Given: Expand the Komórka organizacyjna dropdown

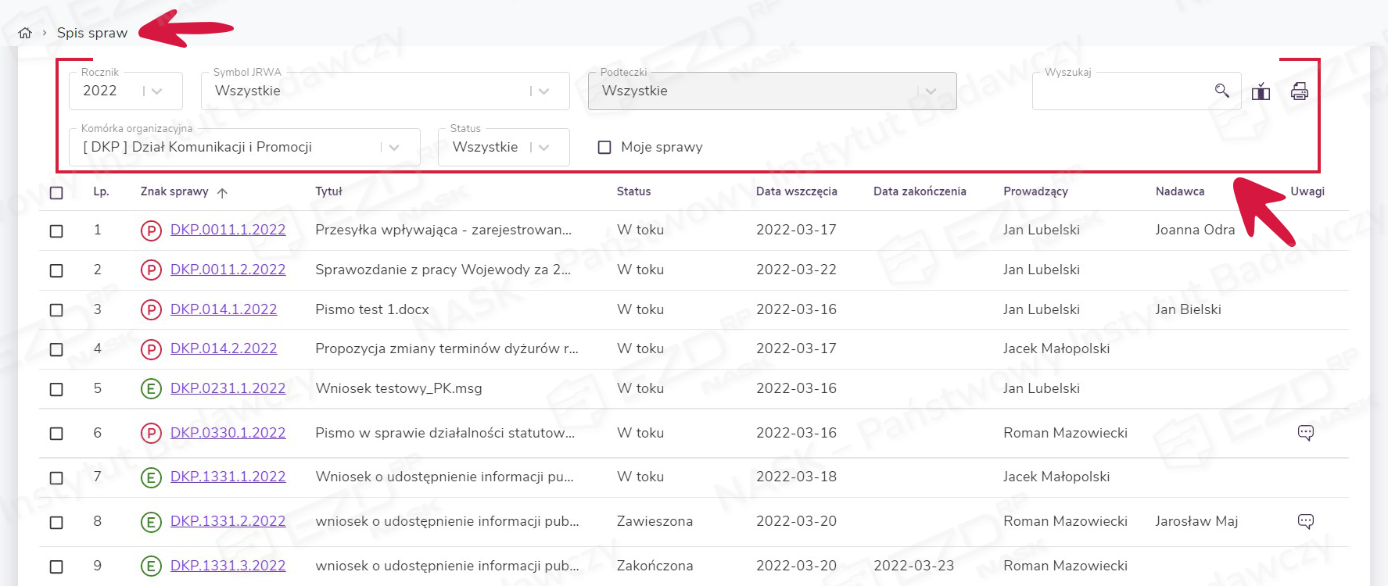Looking at the screenshot, I should click(x=393, y=148).
